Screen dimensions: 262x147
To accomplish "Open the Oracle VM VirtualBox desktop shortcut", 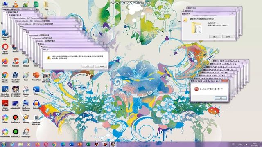I will pos(16,77).
